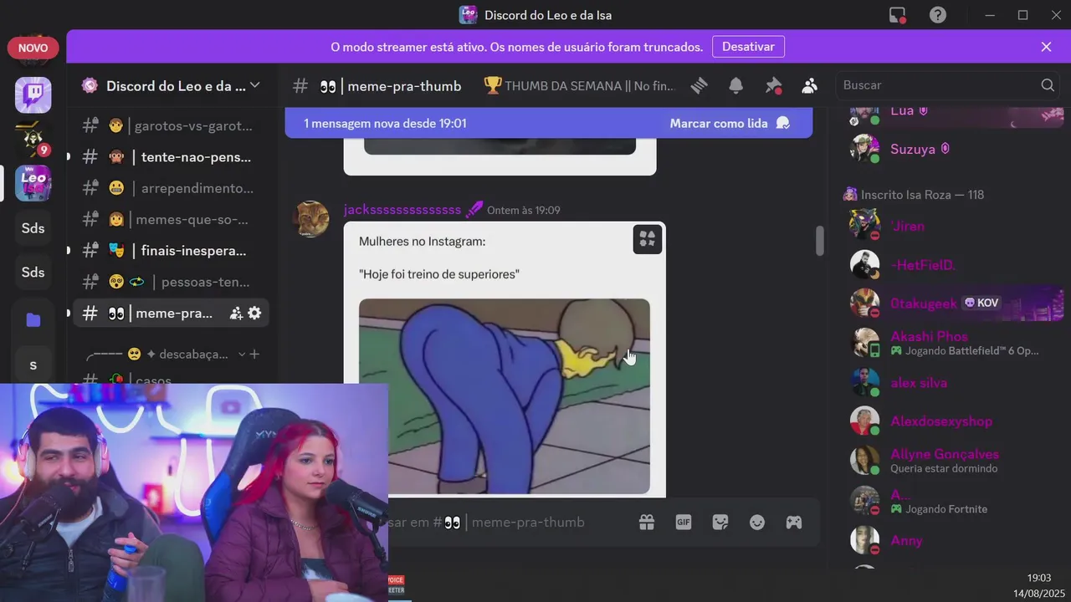The image size is (1071, 602).
Task: Open the Threads icon in channel header
Action: coord(699,85)
